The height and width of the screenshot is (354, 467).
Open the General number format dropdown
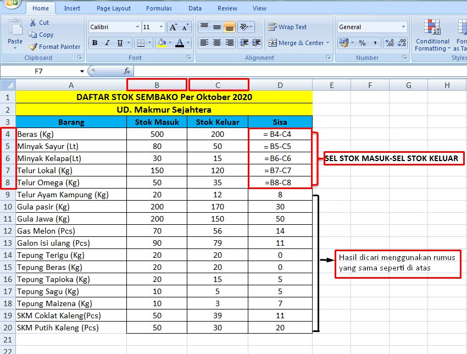point(403,27)
